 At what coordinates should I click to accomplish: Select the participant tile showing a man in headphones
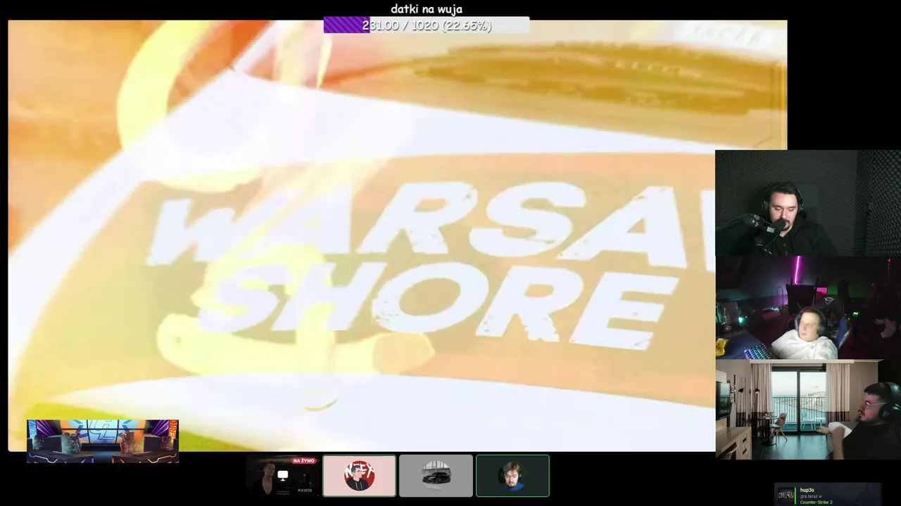pyautogui.click(x=512, y=476)
